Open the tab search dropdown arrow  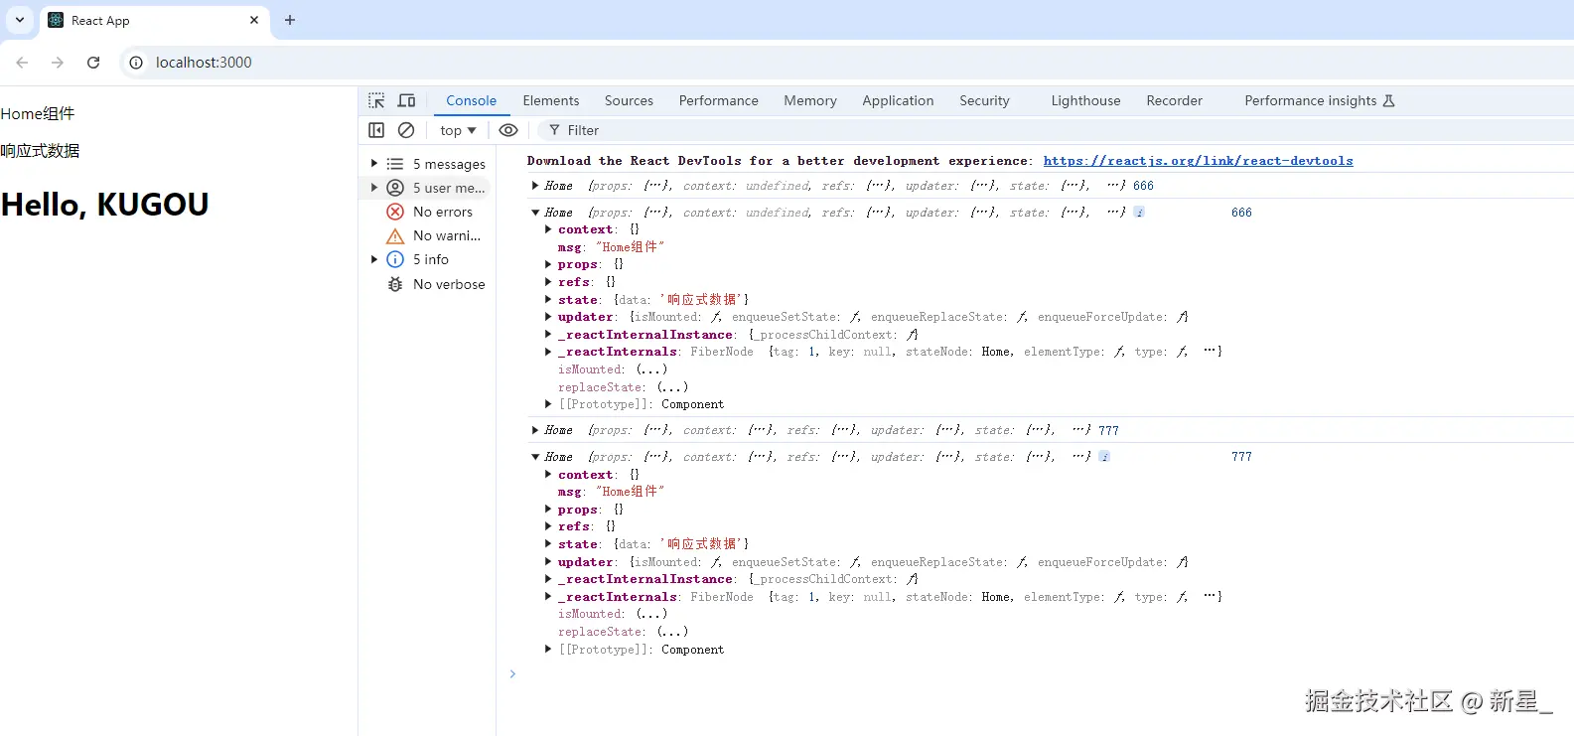[x=19, y=20]
